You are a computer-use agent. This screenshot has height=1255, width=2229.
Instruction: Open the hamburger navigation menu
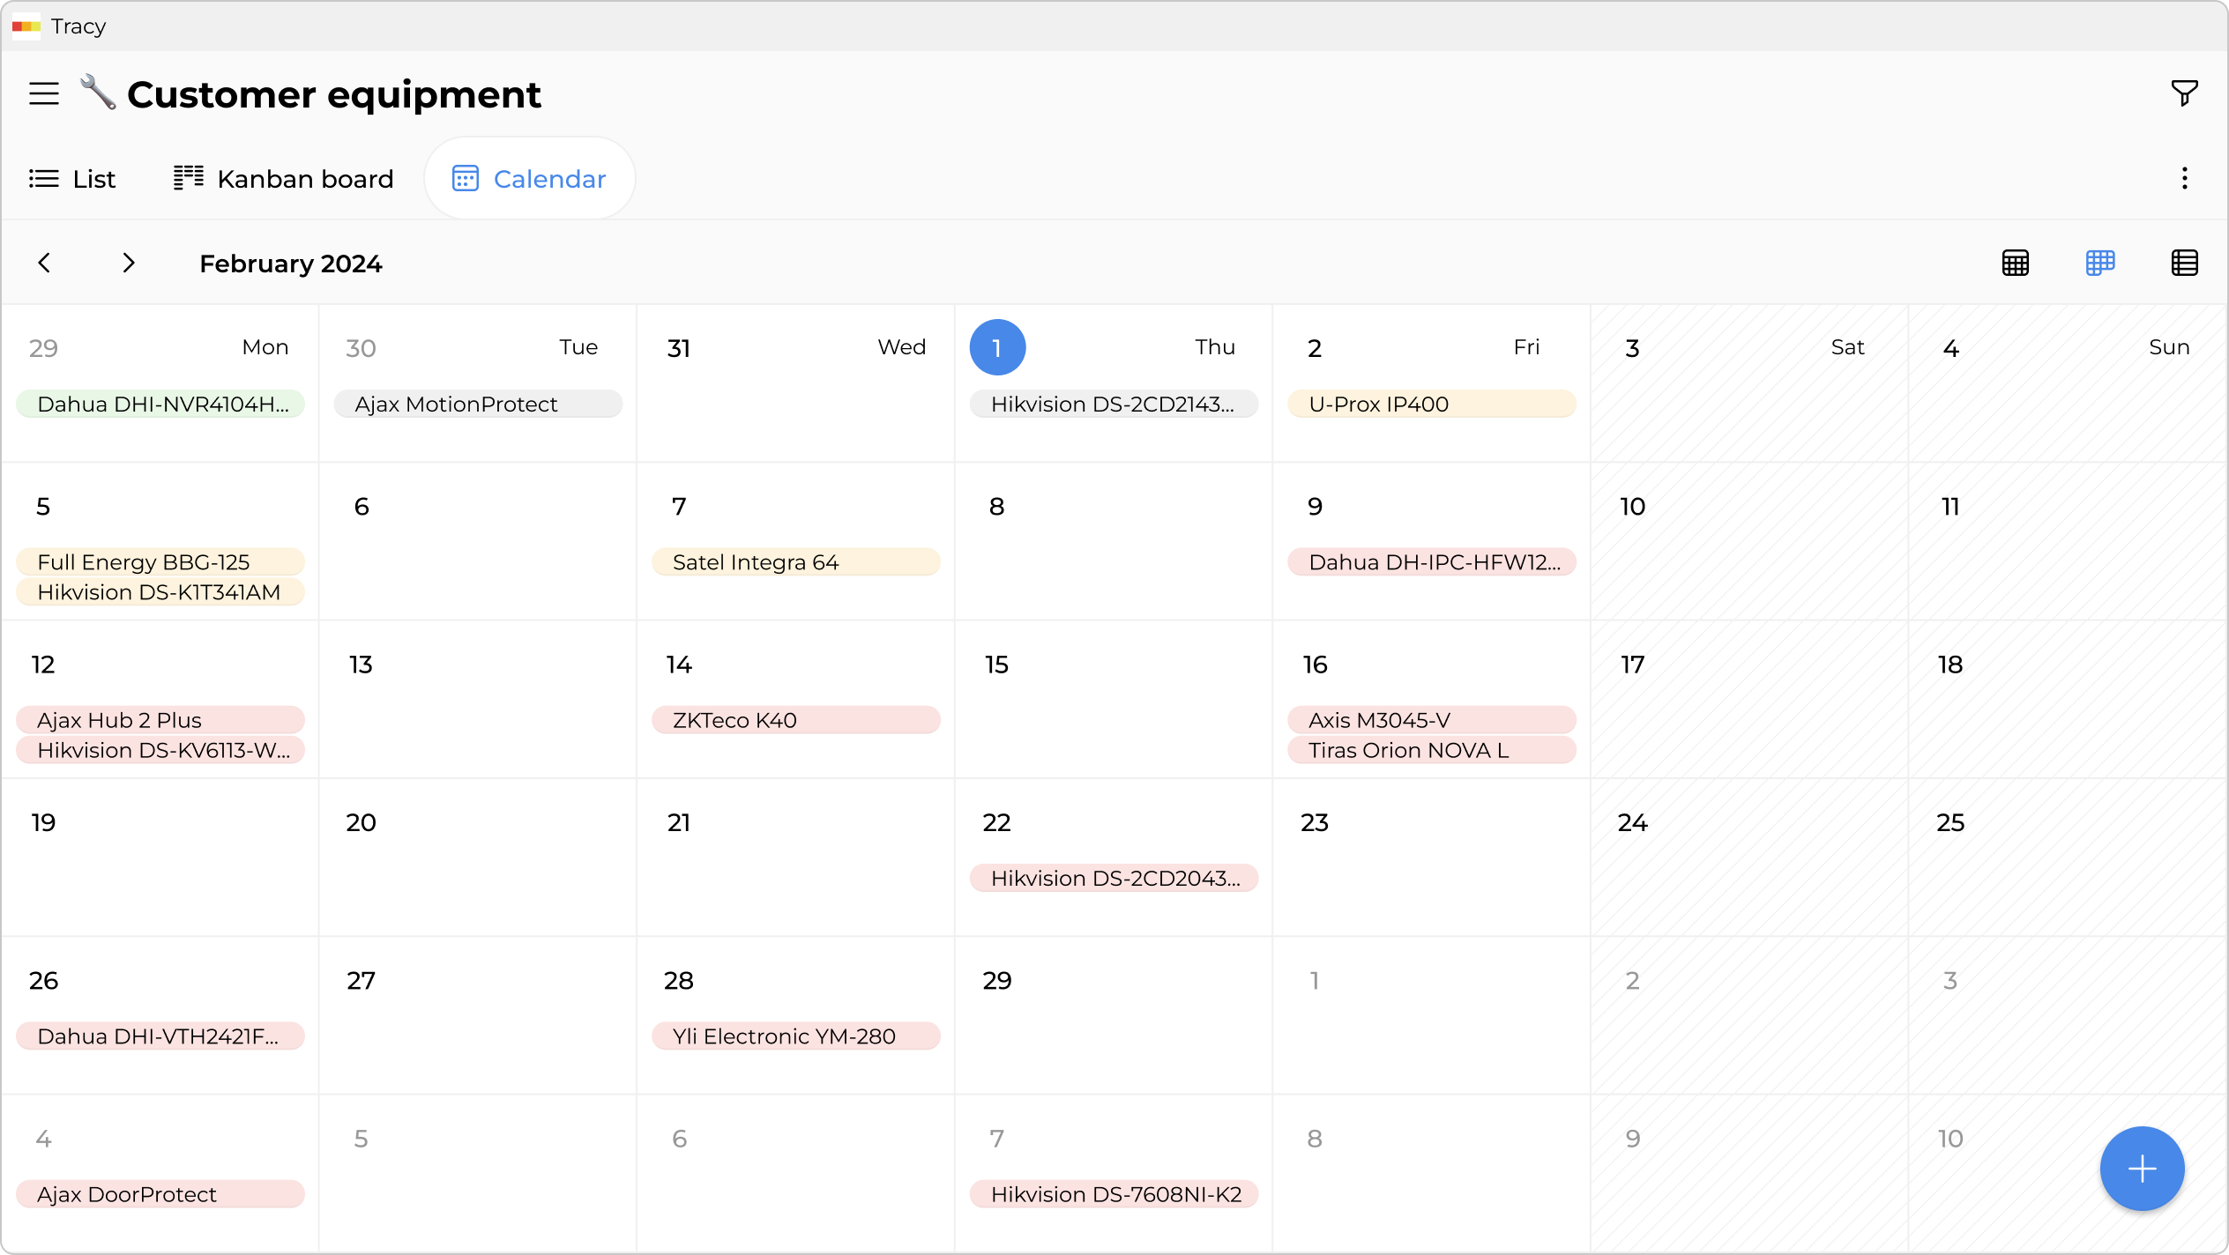point(43,93)
